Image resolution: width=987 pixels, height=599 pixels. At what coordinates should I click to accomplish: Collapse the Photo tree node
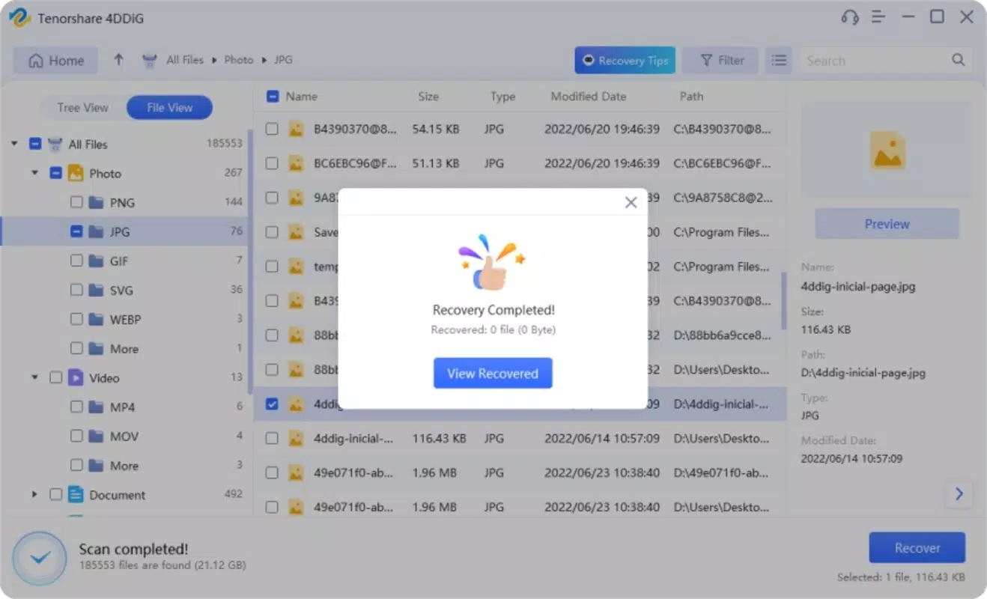tap(34, 173)
